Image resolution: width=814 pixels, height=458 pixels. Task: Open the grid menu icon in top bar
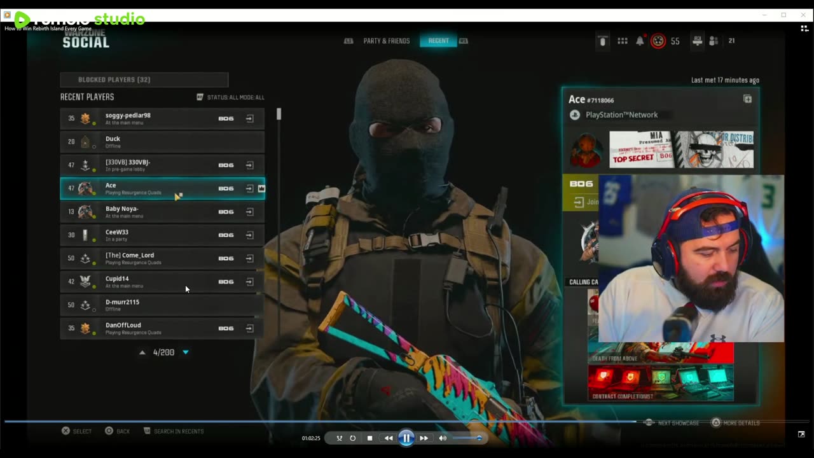pos(623,41)
